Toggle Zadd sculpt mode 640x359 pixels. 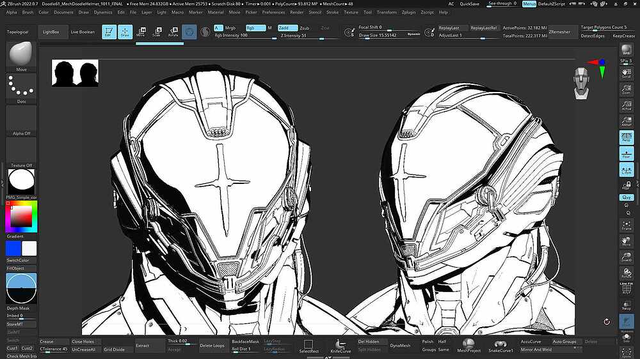pyautogui.click(x=288, y=28)
